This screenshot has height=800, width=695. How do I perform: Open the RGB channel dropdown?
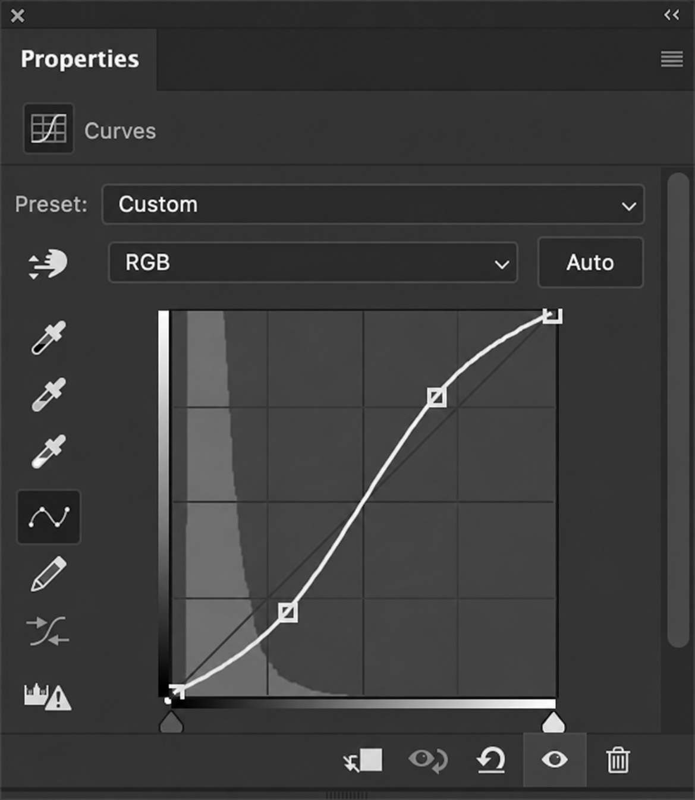(x=313, y=262)
